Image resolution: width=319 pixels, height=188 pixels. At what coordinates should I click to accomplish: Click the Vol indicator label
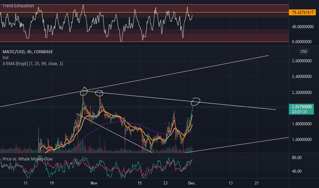pos(5,58)
